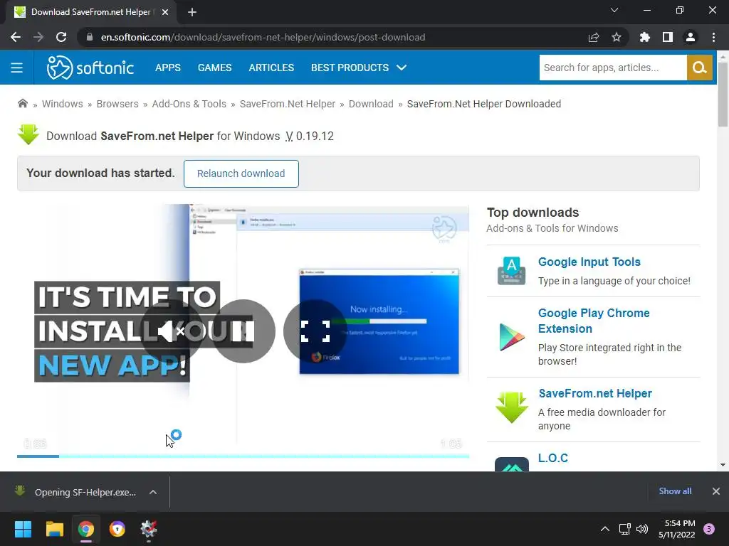Click the SaveFrom.net Helper green arrow icon in Top downloads

click(511, 407)
